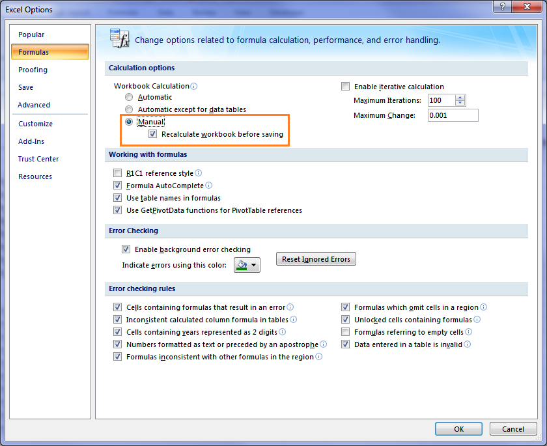
Task: Click the Reset Ignored Errors button
Action: click(x=316, y=259)
